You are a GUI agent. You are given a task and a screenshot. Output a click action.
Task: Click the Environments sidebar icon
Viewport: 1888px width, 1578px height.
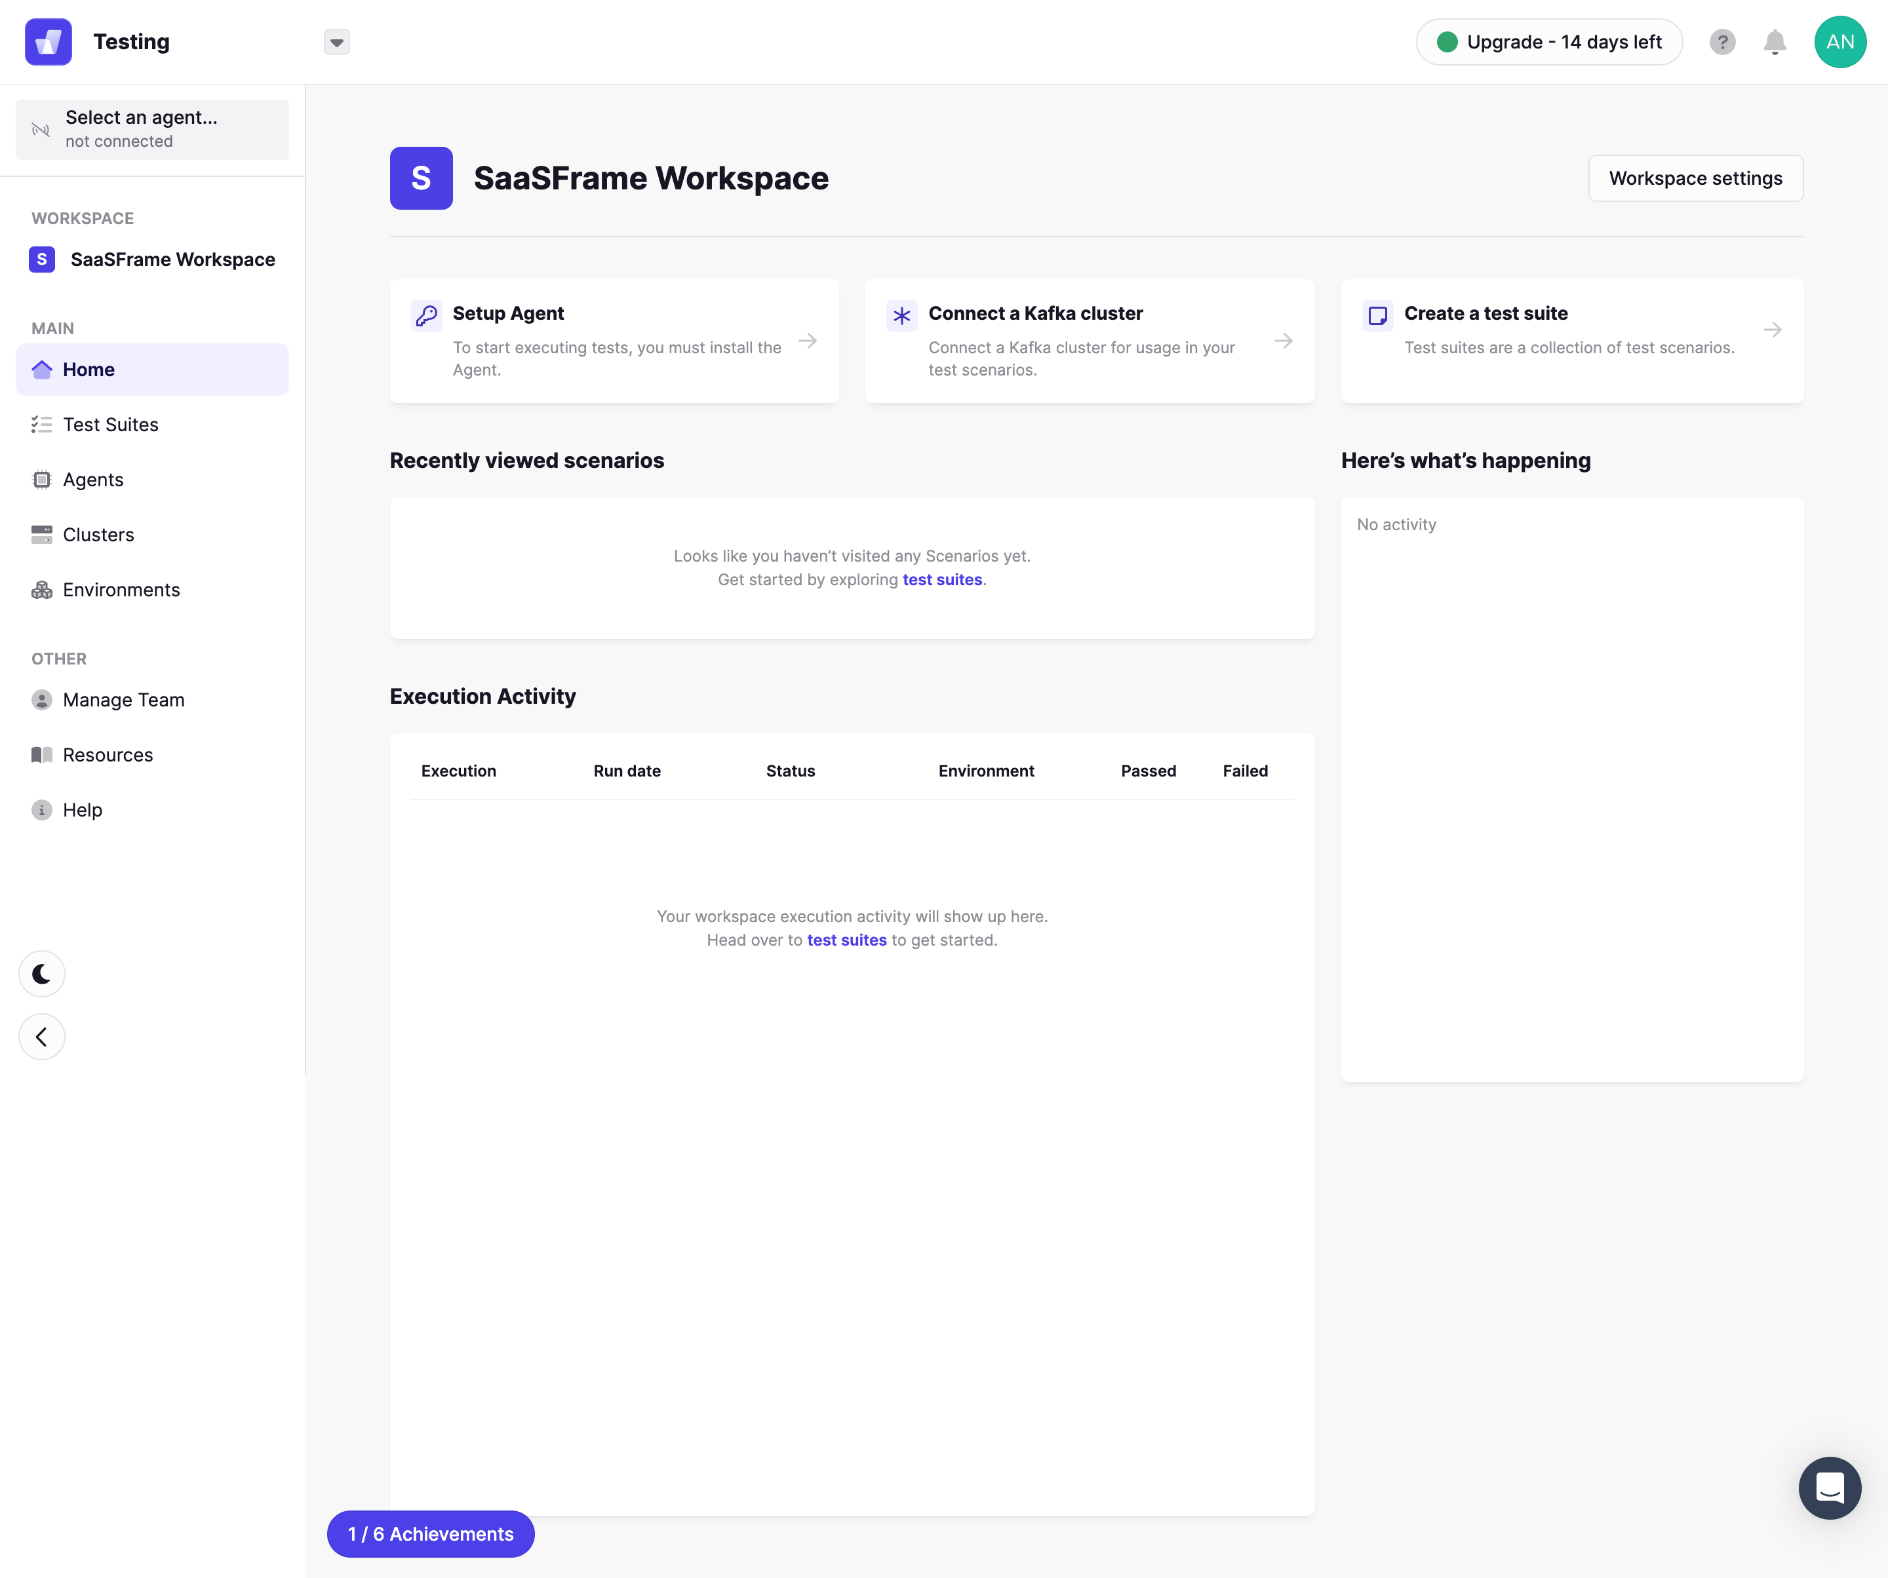[x=41, y=590]
